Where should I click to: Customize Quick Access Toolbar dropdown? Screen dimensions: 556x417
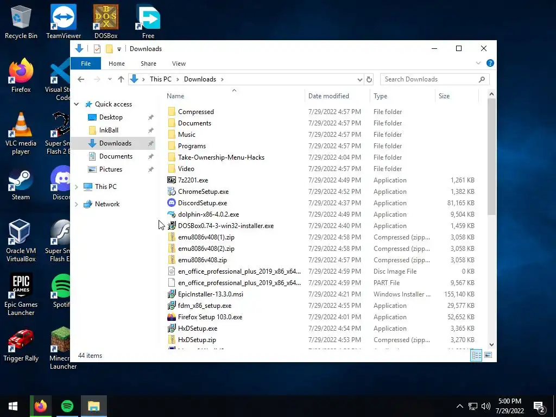click(119, 49)
